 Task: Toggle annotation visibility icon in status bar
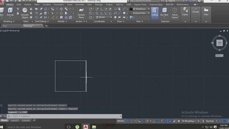point(170,121)
